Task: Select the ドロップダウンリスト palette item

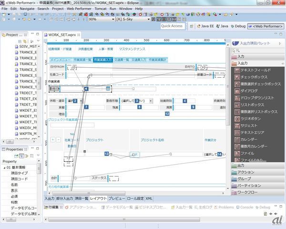Action: pyautogui.click(x=257, y=98)
